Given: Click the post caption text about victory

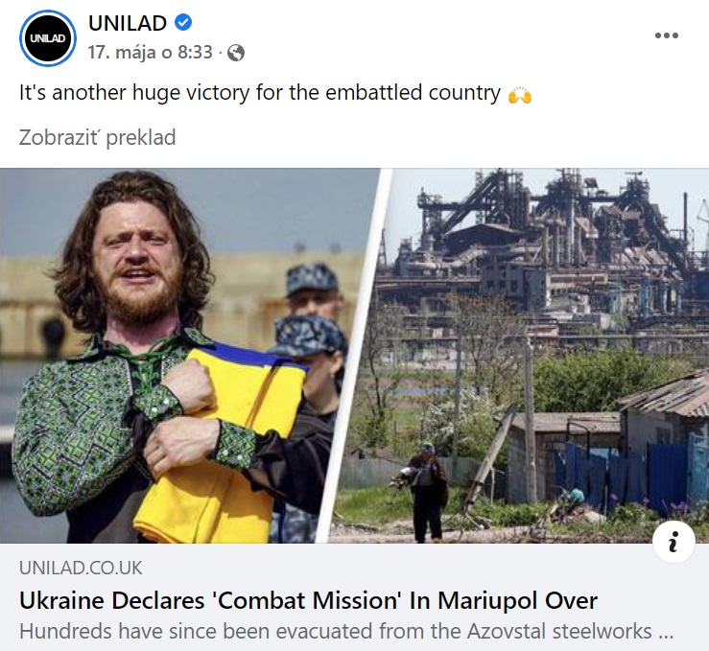Looking at the screenshot, I should (x=260, y=93).
